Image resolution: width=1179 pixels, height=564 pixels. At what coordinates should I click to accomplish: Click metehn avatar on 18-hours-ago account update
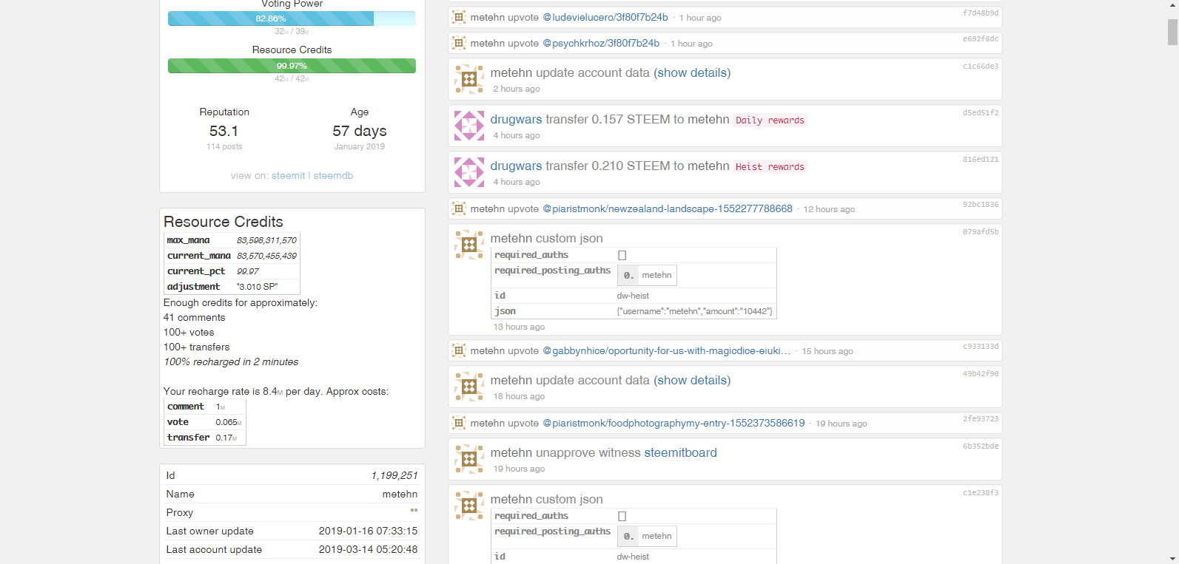click(469, 387)
